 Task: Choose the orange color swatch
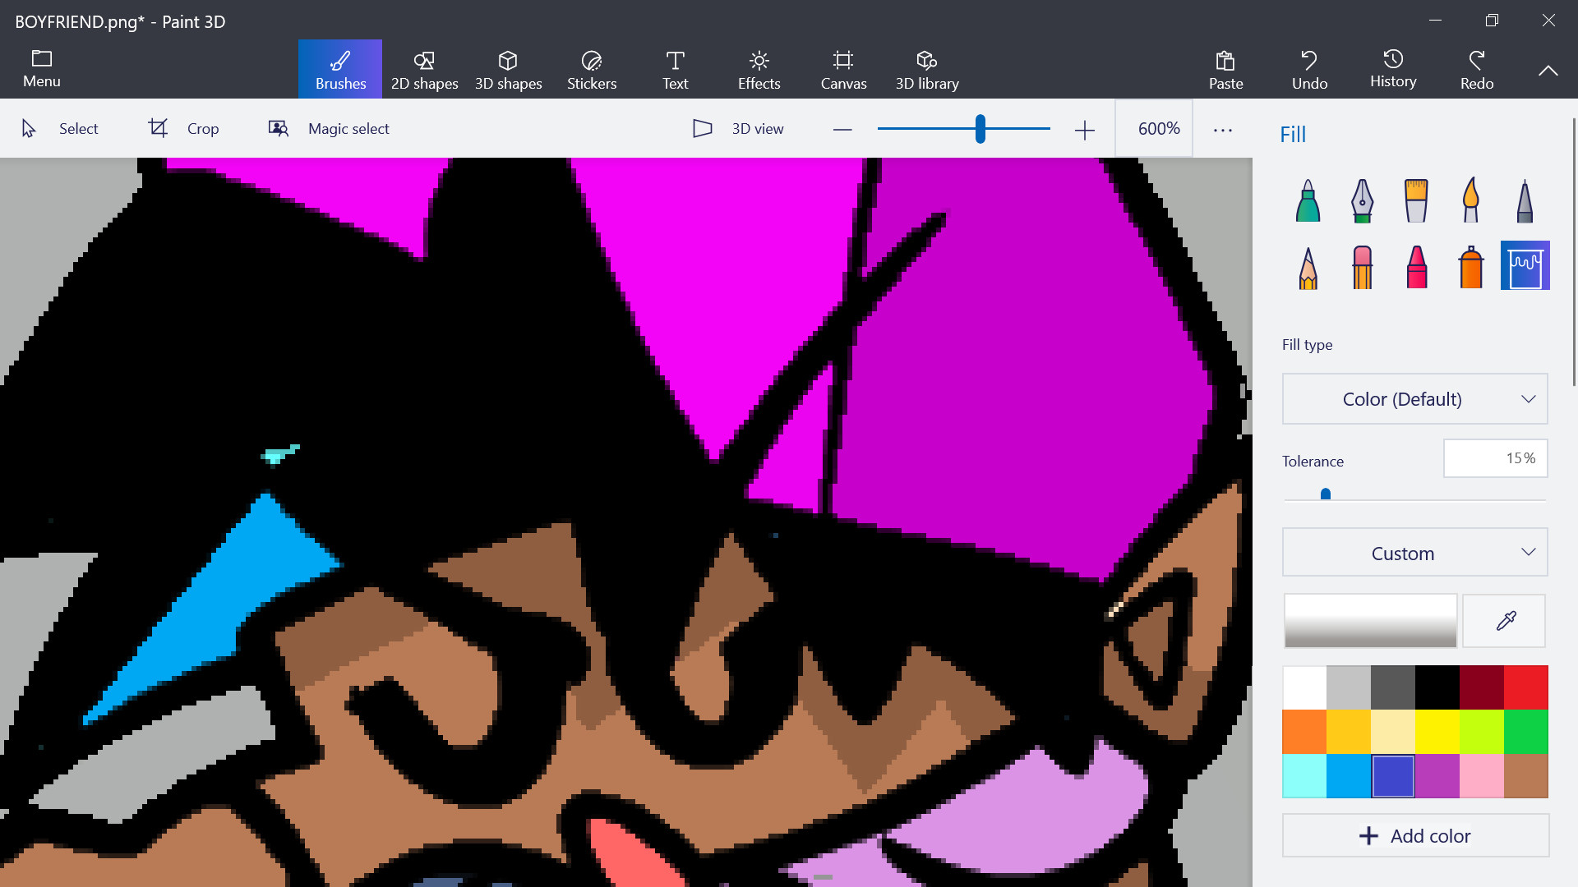(x=1304, y=732)
